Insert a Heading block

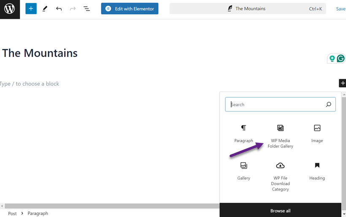pos(317,171)
